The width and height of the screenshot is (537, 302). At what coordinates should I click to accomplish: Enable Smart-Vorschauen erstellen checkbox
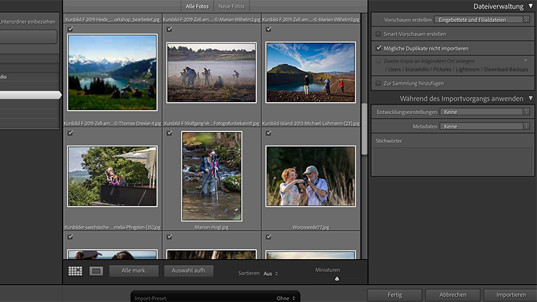click(379, 34)
